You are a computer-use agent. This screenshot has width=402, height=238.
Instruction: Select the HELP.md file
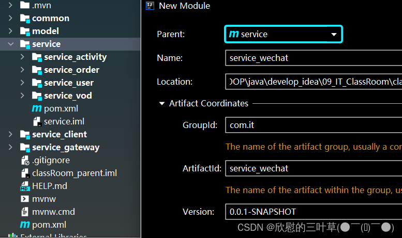(70, 186)
